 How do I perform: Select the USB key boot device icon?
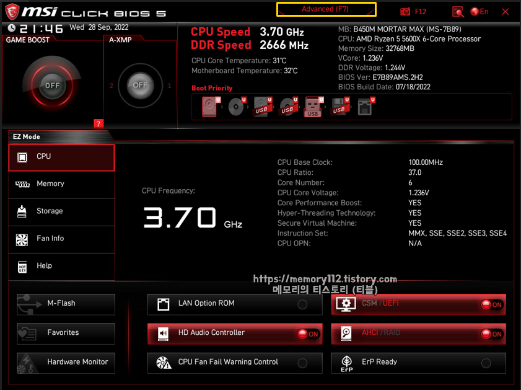pyautogui.click(x=313, y=107)
